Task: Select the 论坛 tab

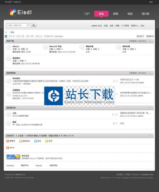Action: click(101, 14)
